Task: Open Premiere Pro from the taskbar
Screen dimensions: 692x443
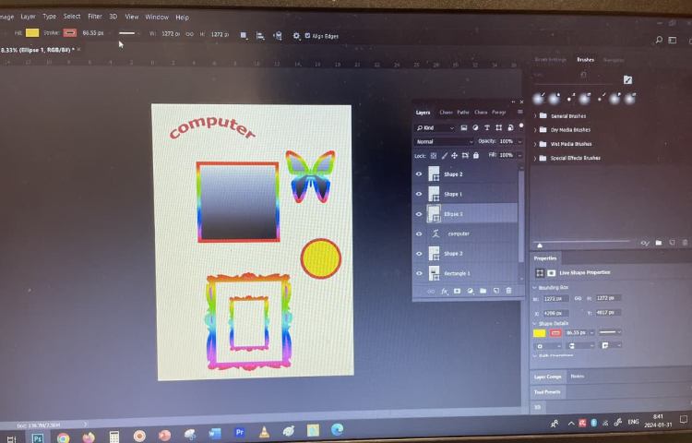Action: pos(239,432)
